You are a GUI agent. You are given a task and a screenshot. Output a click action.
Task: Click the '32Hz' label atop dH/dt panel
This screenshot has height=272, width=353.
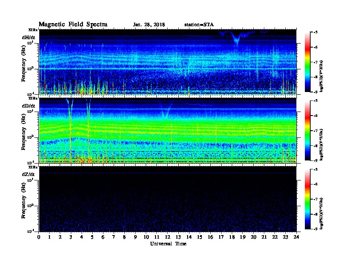(x=33, y=30)
